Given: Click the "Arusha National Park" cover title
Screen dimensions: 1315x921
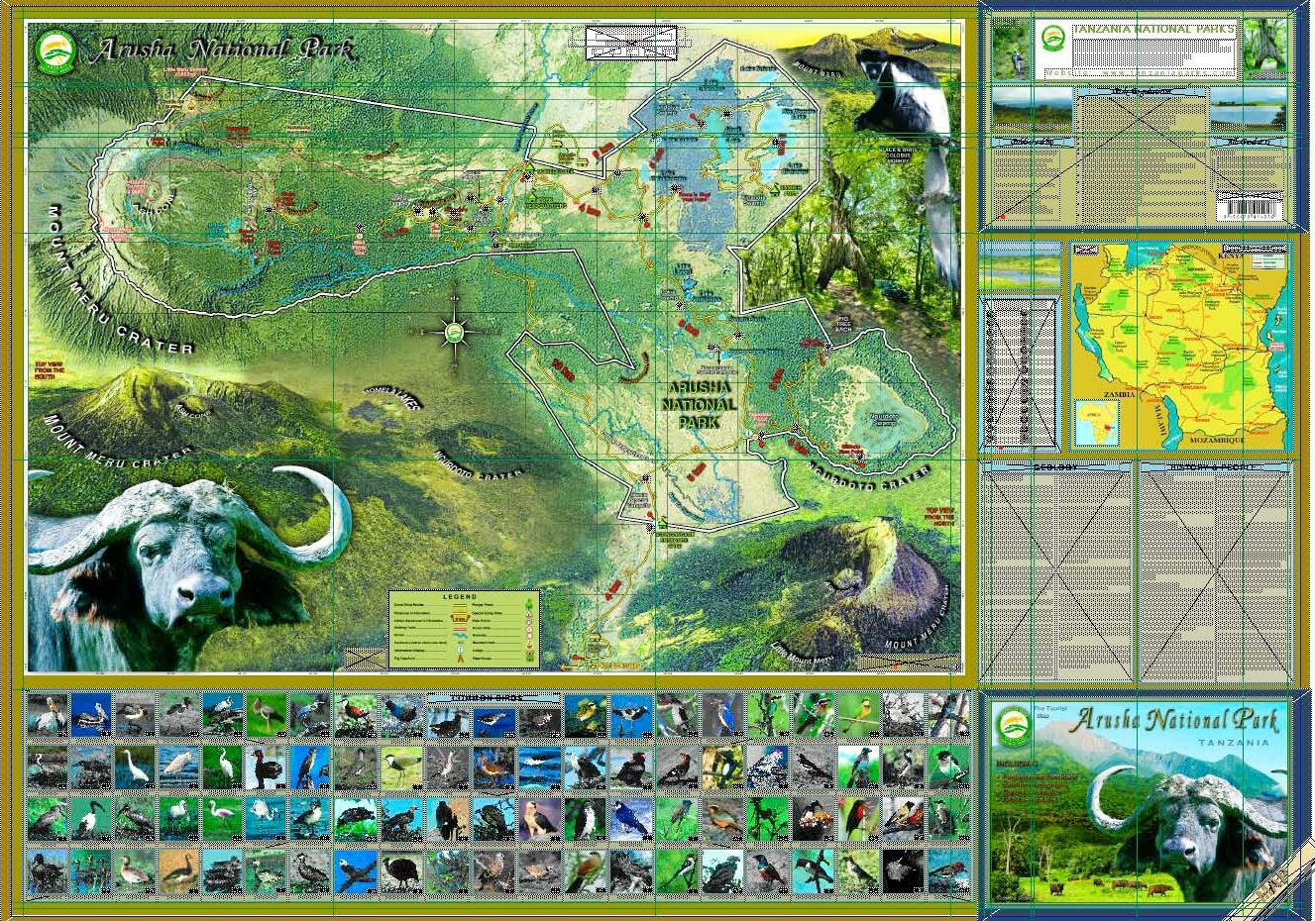Looking at the screenshot, I should 1174,720.
